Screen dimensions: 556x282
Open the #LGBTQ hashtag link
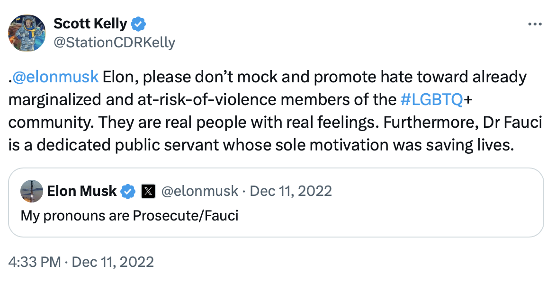(x=431, y=99)
